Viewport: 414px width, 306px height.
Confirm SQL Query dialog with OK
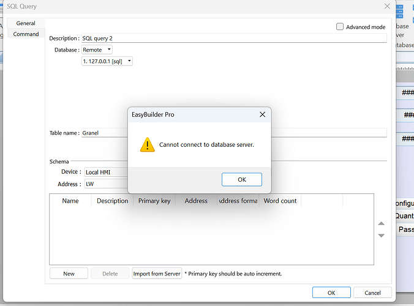[x=331, y=293]
